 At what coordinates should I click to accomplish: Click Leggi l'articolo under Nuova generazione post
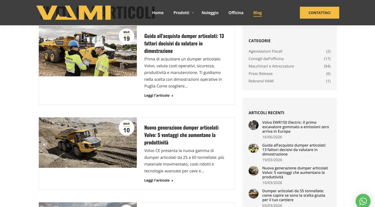(159, 180)
